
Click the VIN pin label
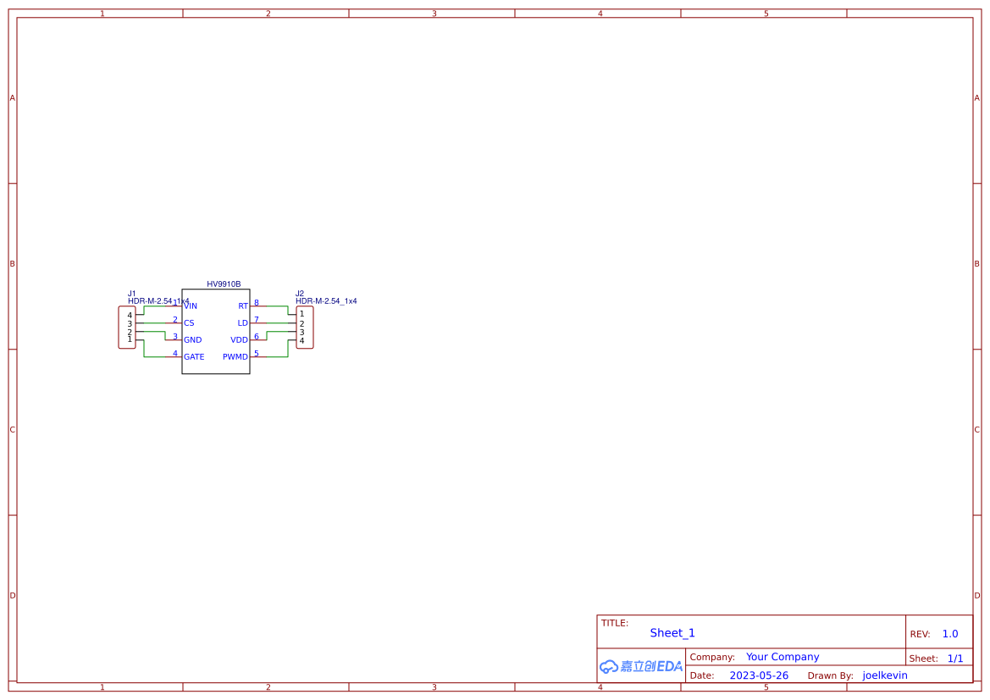[x=191, y=306]
